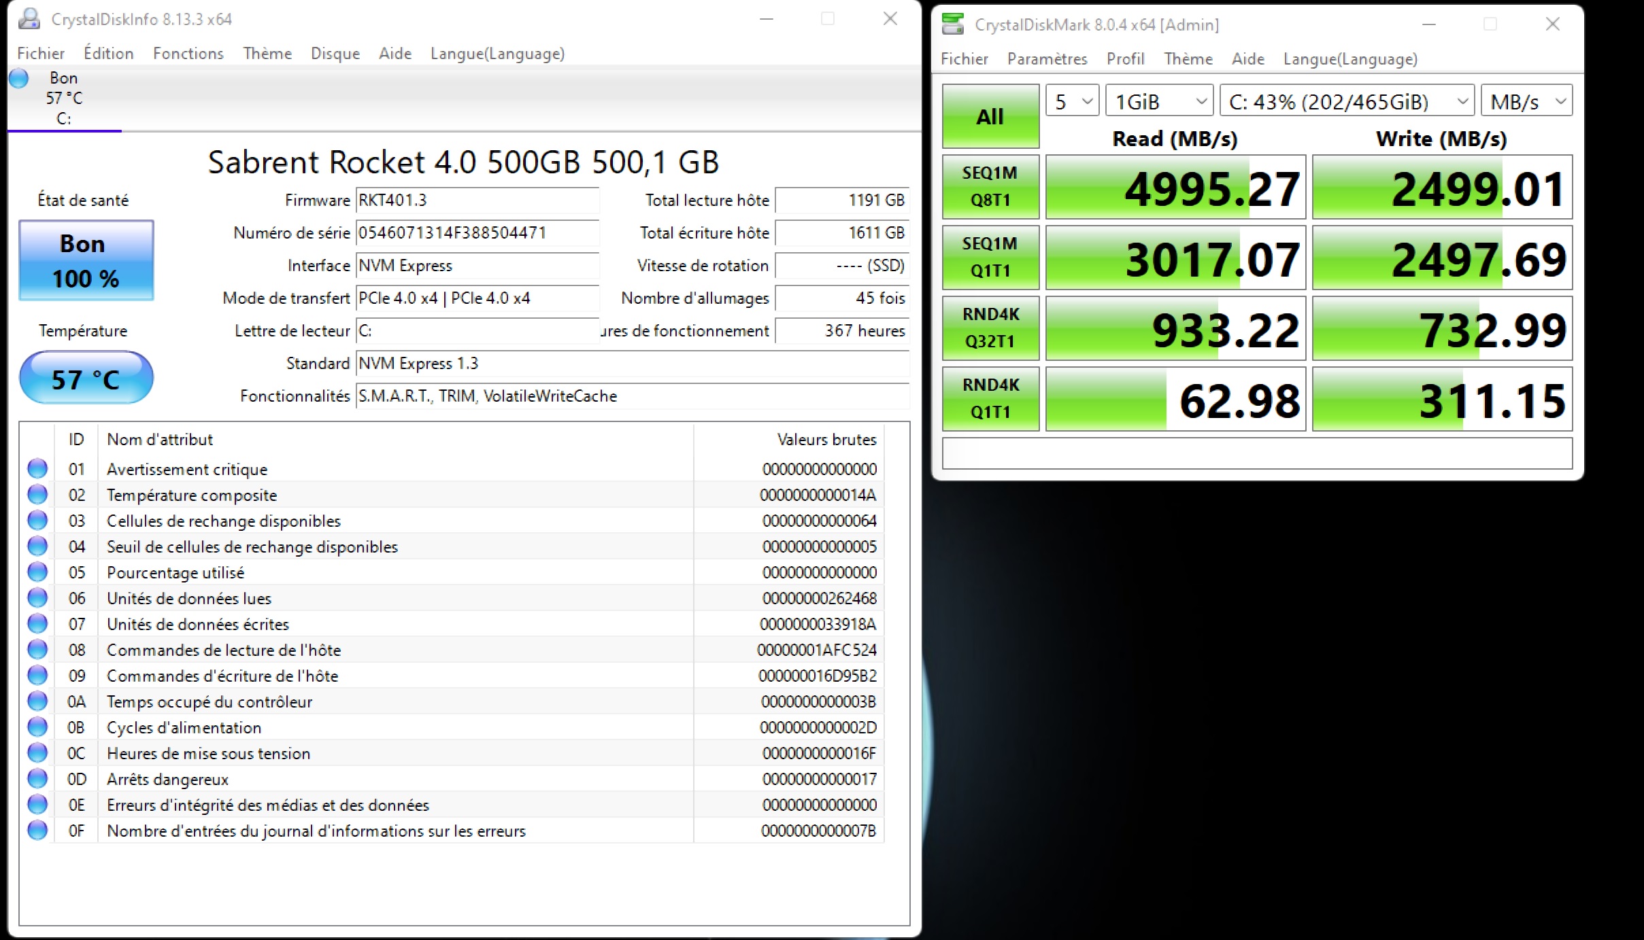Click RND4K Q1T1 read result 62.98

pyautogui.click(x=1175, y=399)
